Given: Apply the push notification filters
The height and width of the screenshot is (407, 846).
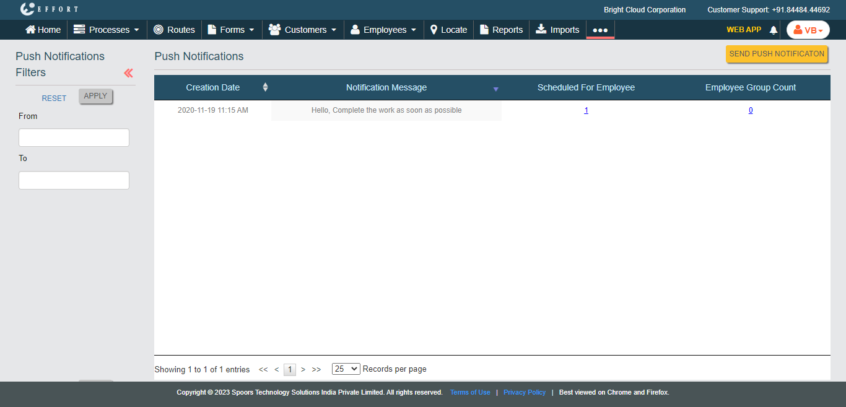Looking at the screenshot, I should [x=95, y=96].
